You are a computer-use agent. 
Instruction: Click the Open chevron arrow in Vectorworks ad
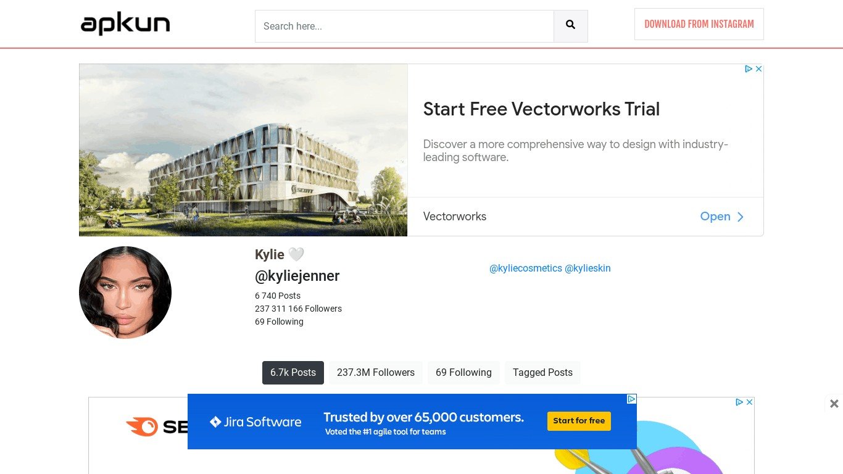[741, 217]
